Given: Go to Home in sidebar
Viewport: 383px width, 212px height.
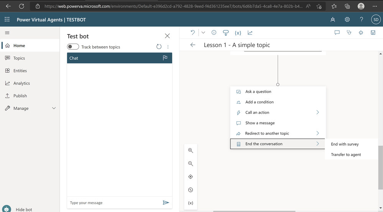Looking at the screenshot, I should [x=30, y=46].
